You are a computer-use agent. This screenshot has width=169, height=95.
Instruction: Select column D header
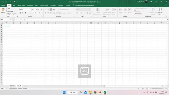click(27, 23)
